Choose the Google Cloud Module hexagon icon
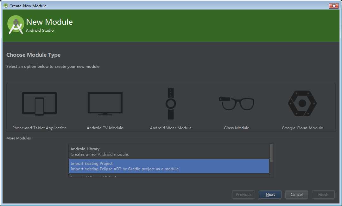This screenshot has width=342, height=206. coord(302,103)
